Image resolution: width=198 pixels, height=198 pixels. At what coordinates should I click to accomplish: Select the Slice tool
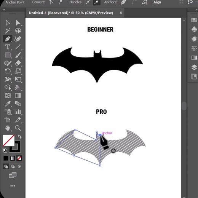click(18, 120)
